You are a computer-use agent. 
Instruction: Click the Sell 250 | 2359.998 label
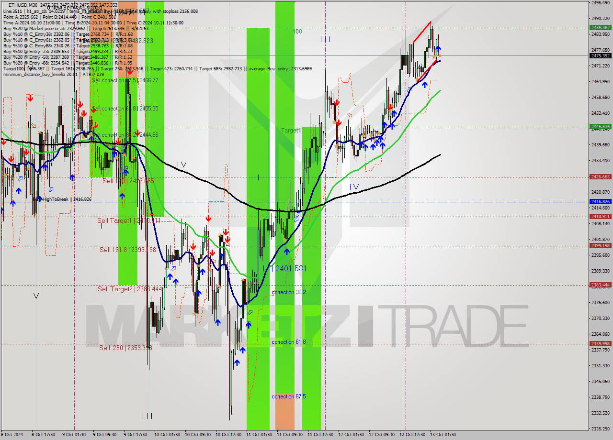(x=125, y=348)
